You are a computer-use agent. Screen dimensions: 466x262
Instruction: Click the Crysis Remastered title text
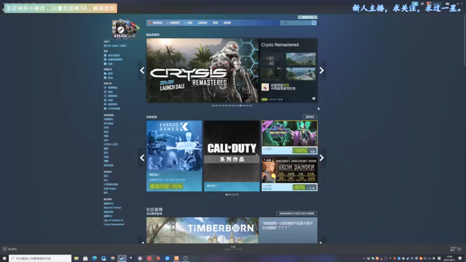point(280,45)
